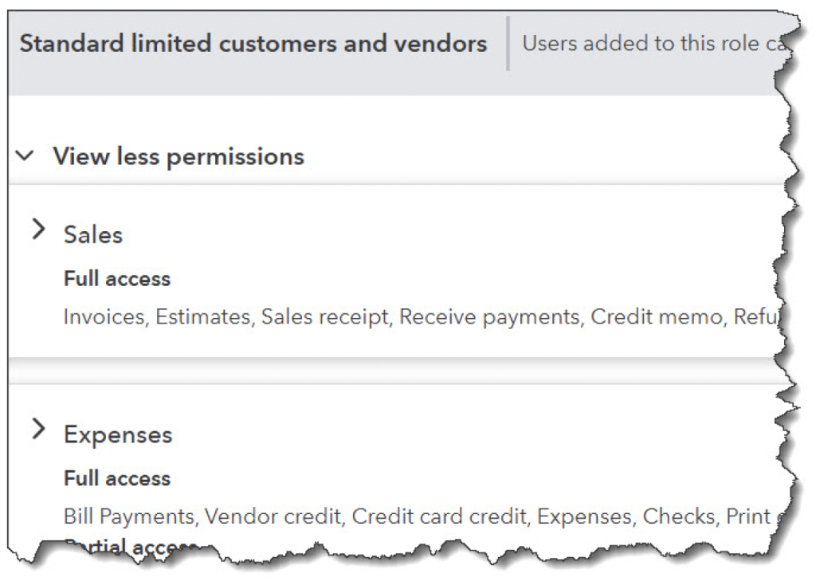Expand the Sales section chevron
The height and width of the screenshot is (585, 816).
tap(38, 231)
